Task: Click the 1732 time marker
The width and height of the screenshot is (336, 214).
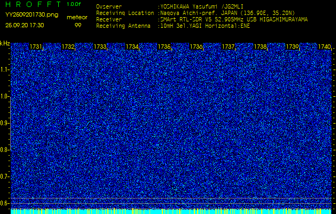Action: click(x=68, y=47)
